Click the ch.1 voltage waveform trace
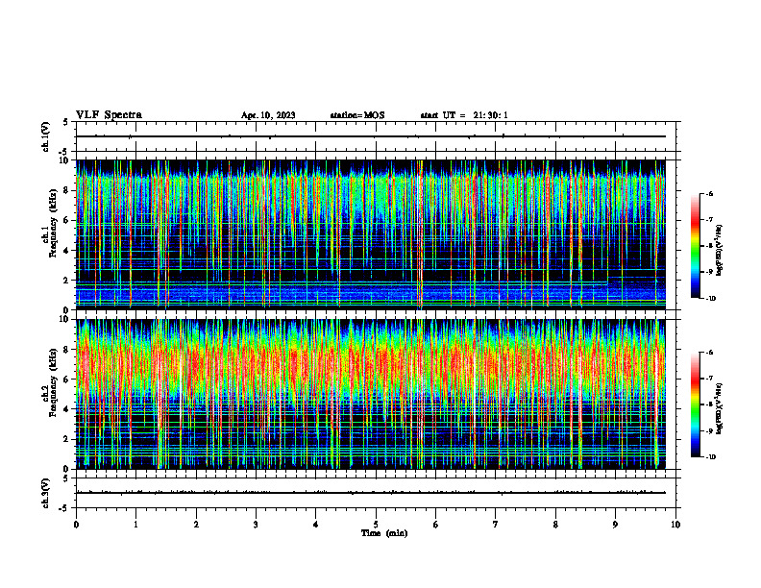This screenshot has height=588, width=761. point(371,136)
